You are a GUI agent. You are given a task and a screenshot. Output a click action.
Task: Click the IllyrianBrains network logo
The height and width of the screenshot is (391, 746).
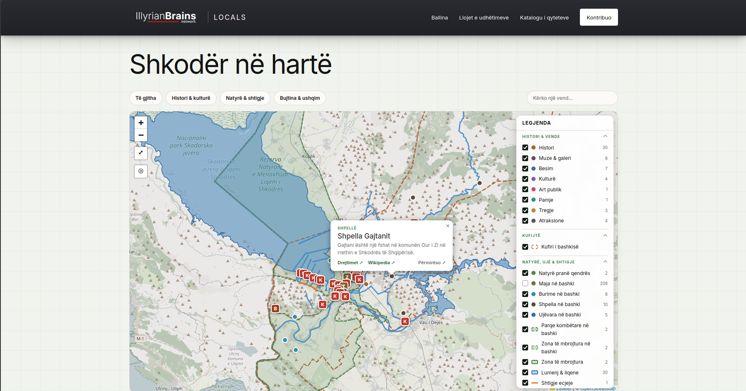pyautogui.click(x=166, y=17)
